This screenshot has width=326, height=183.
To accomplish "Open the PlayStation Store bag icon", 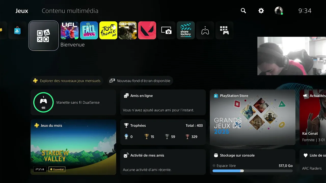I will pyautogui.click(x=17, y=30).
